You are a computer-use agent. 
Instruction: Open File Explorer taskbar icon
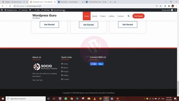pyautogui.click(x=89, y=98)
